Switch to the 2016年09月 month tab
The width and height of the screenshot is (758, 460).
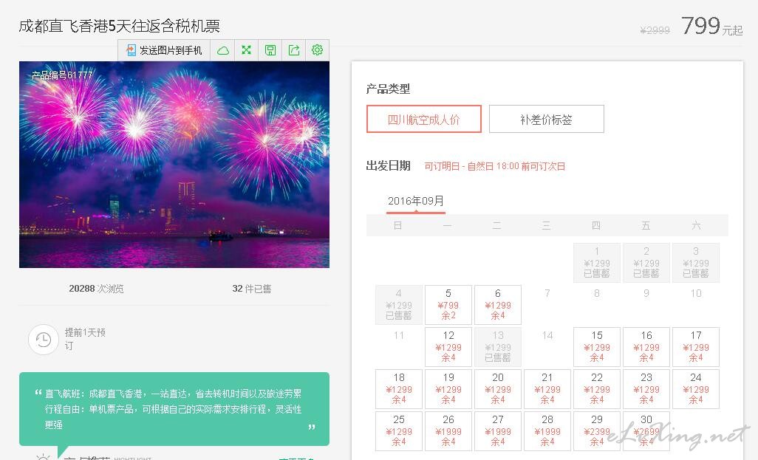(x=416, y=201)
